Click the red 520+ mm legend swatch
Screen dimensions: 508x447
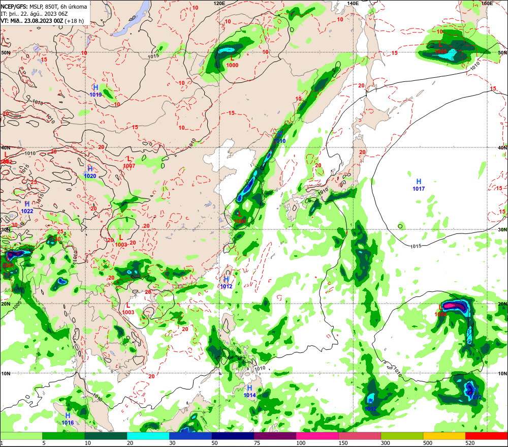click(x=486, y=436)
